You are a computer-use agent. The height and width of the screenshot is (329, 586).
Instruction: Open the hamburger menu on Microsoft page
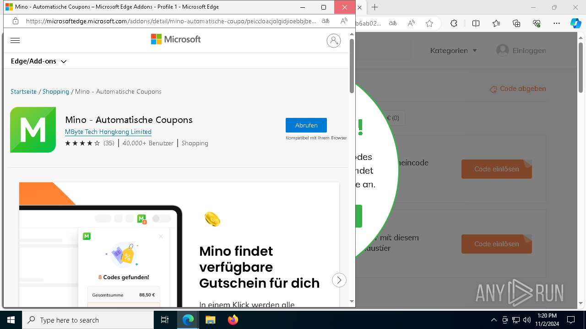15,40
